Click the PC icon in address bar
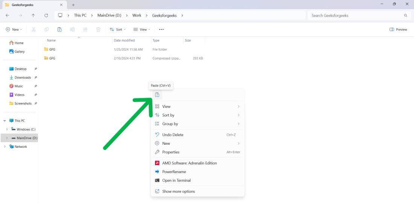 coord(60,15)
